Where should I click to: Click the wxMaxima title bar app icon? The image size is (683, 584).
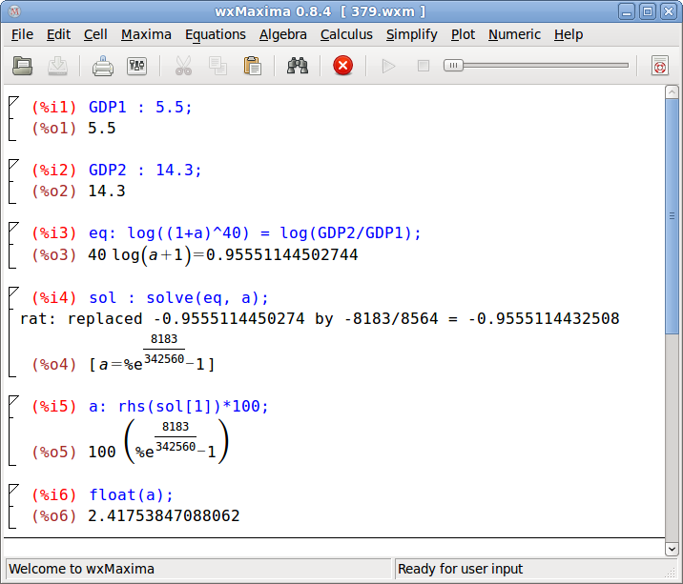[x=14, y=10]
